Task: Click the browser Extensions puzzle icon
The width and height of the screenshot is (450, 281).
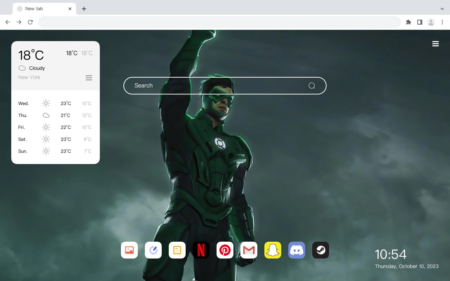Action: click(x=409, y=22)
